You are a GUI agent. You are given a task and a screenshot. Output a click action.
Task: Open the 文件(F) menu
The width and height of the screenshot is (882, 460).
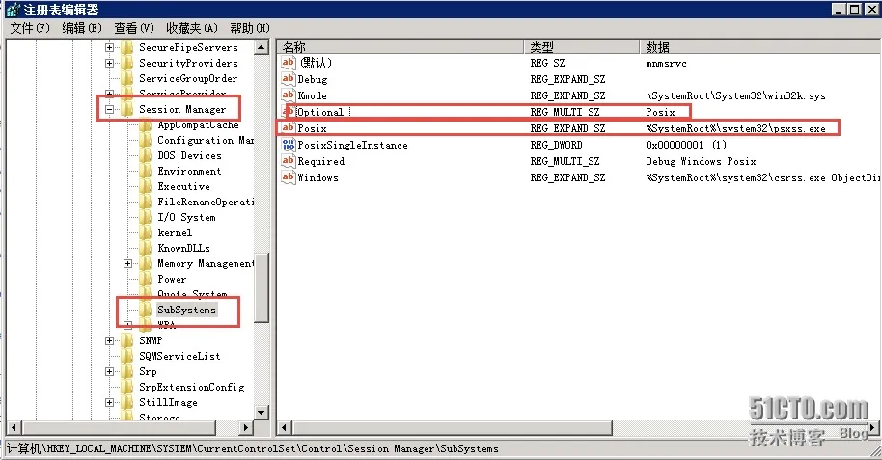pyautogui.click(x=30, y=28)
